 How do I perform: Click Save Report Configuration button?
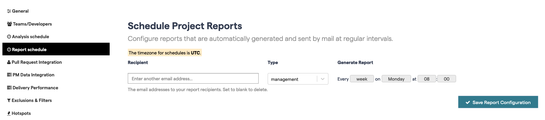(498, 102)
